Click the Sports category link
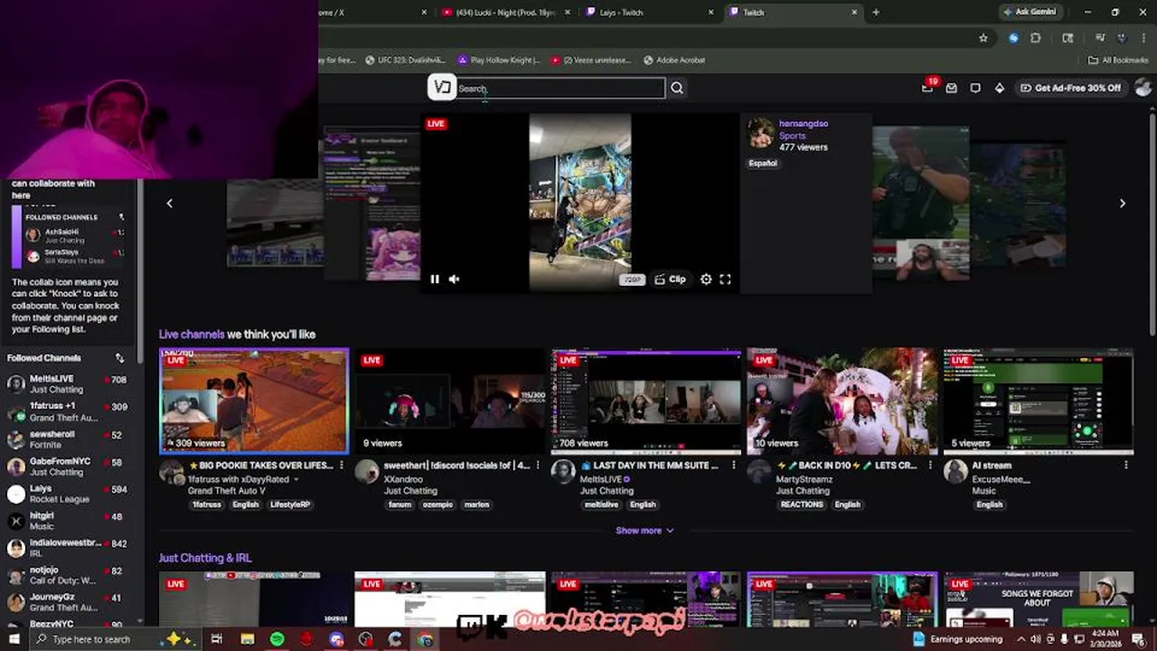1157x651 pixels. 792,136
